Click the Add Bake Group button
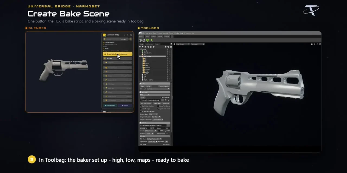The height and width of the screenshot is (173, 347). (x=146, y=103)
